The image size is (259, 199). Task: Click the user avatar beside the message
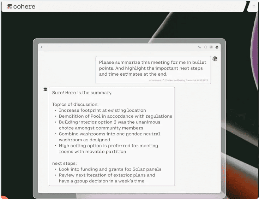click(x=215, y=59)
